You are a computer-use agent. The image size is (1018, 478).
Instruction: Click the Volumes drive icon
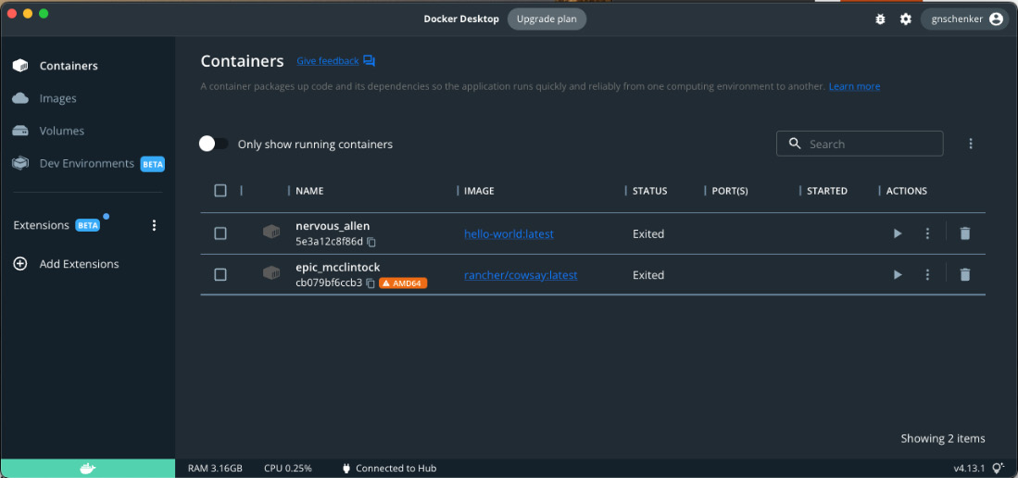(20, 131)
